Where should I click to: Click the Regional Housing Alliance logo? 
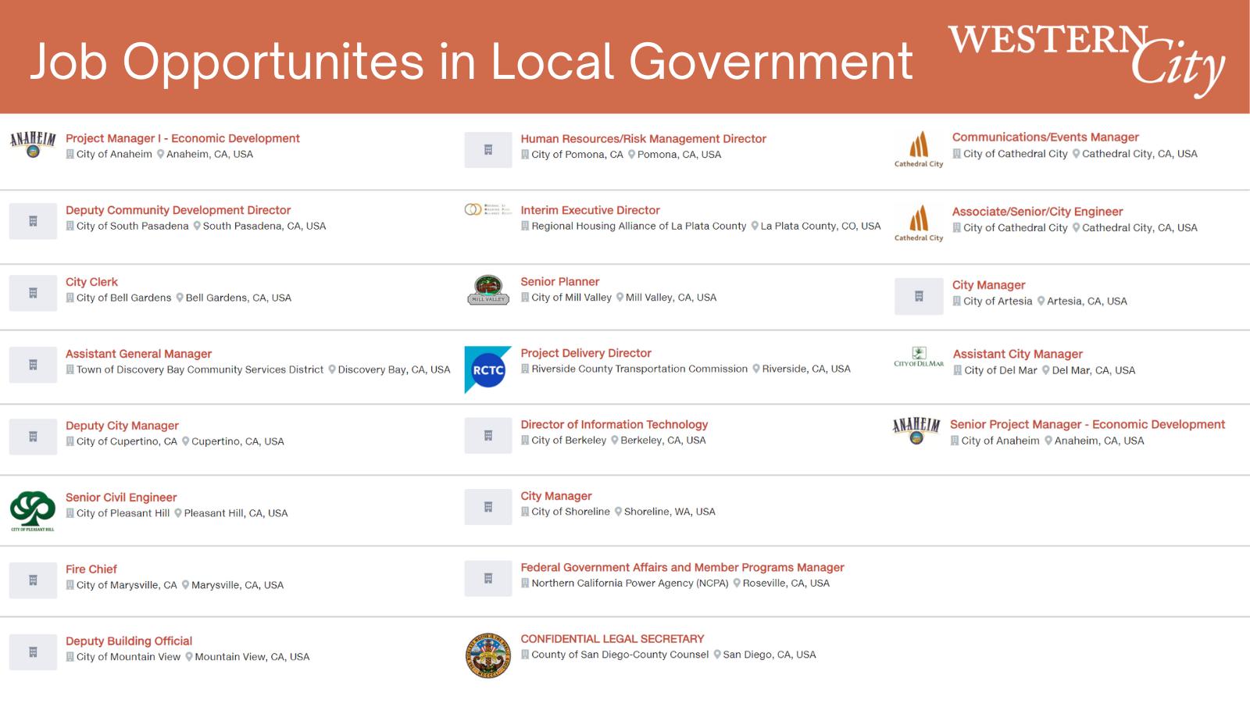pyautogui.click(x=488, y=209)
